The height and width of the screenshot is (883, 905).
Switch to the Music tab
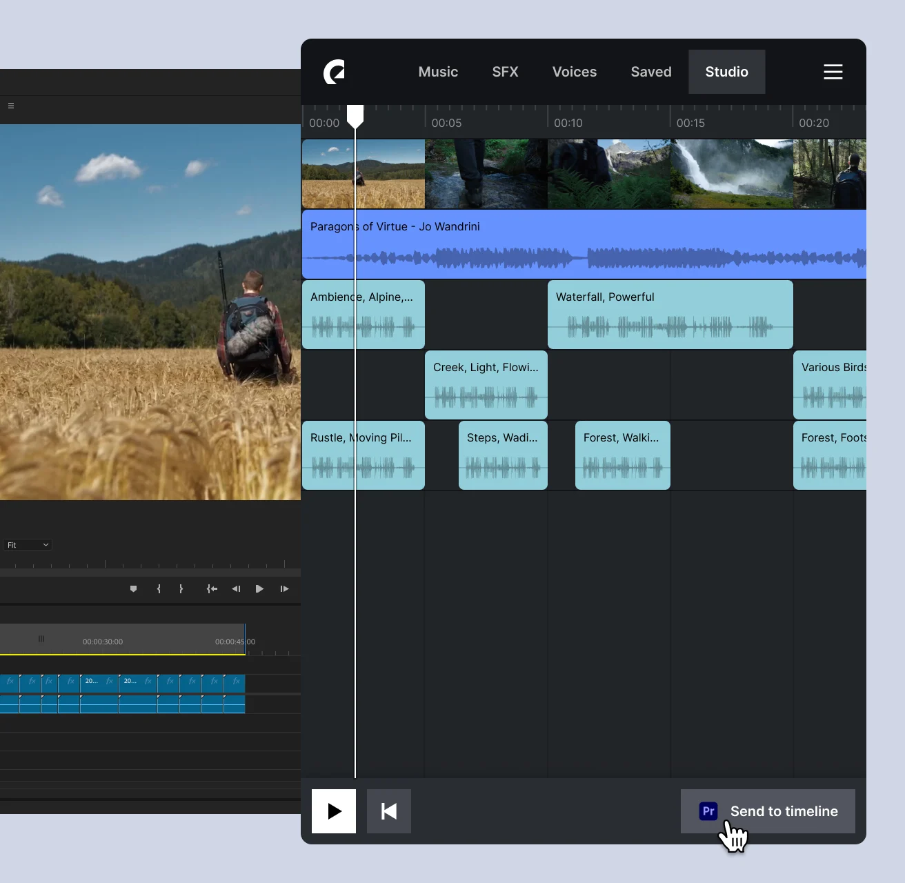click(437, 72)
